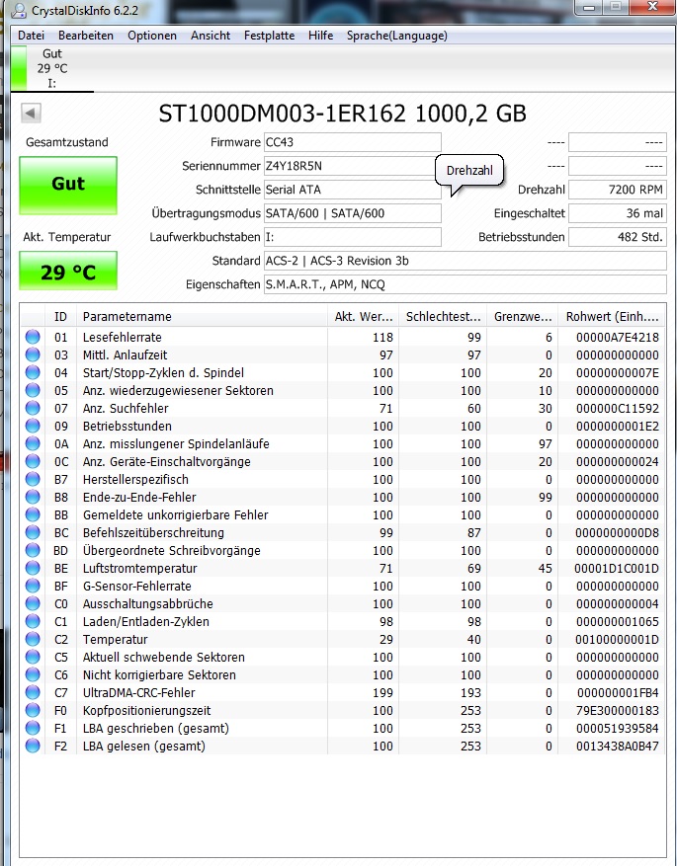Click the status orb for wiederzugewiesener Sektoren
The image size is (677, 866).
(33, 390)
